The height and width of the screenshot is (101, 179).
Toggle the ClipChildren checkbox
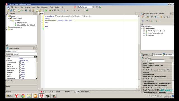click(20, 70)
